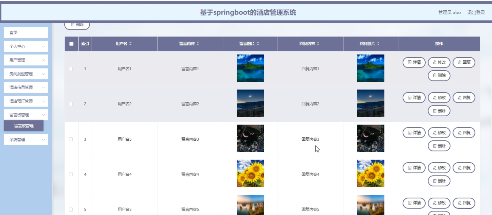Check the checkbox for row 5
Viewport: 492px width, 215px height.
click(71, 210)
